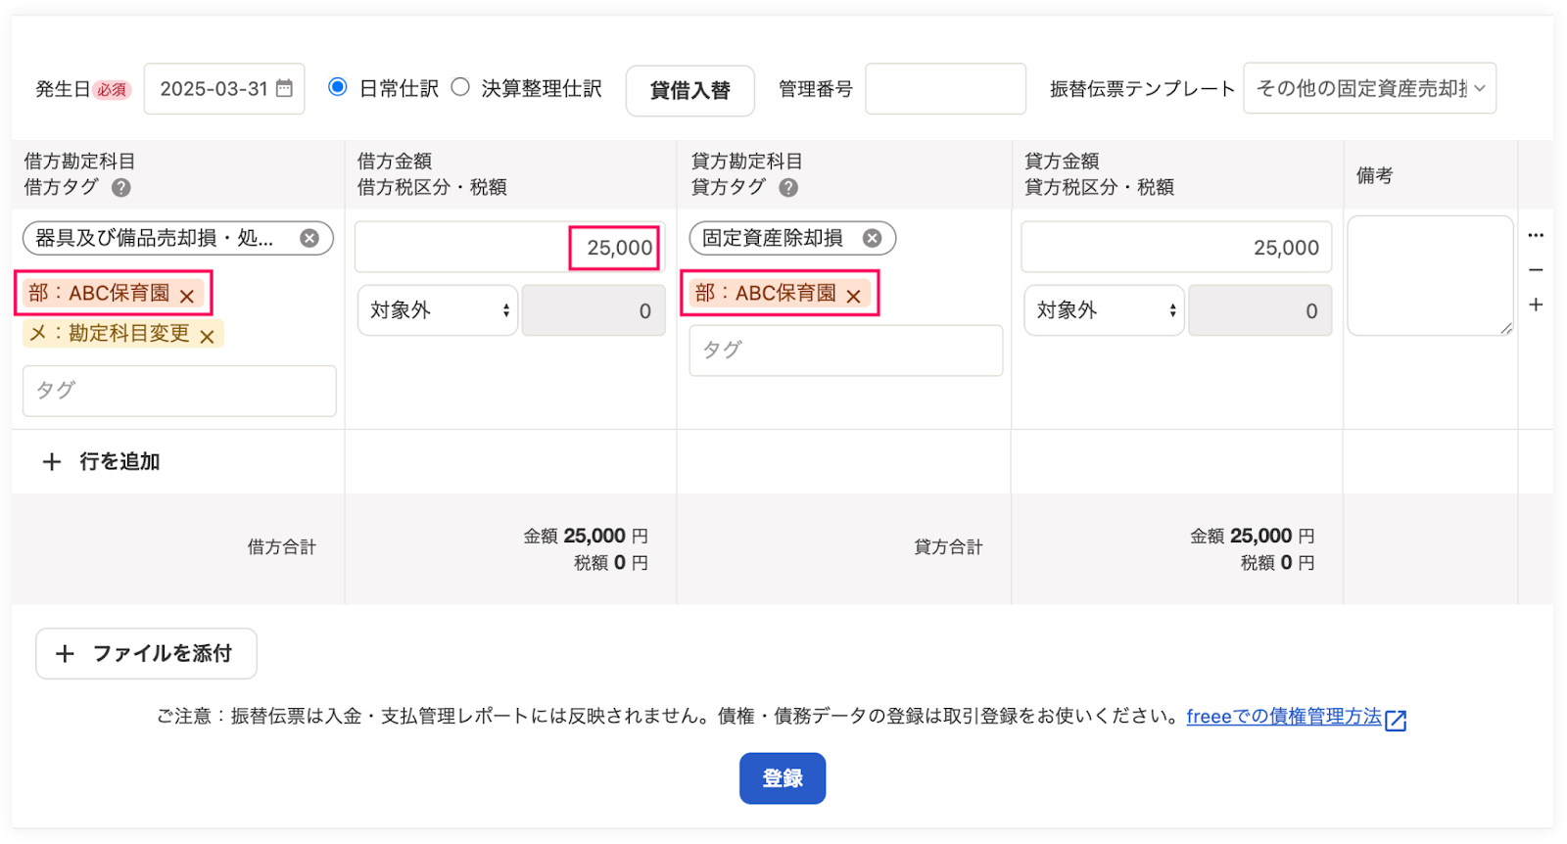Remove credit tag 部：ABC保育園
Image resolution: width=1567 pixels, height=844 pixels.
coord(853,295)
